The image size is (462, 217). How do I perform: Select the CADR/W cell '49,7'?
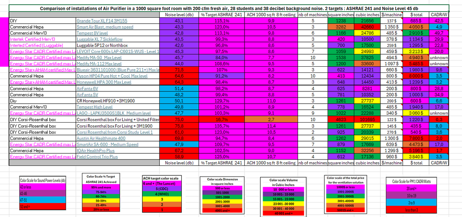click(439, 33)
